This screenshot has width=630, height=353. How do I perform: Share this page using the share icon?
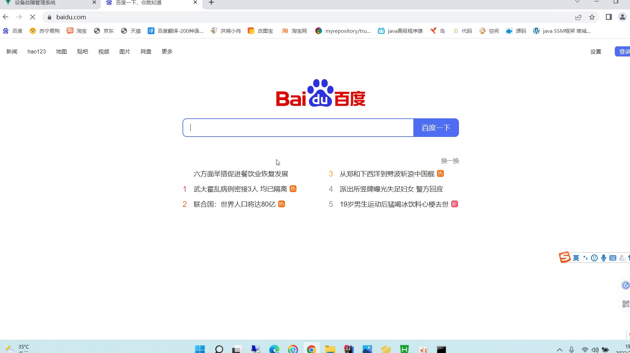pyautogui.click(x=578, y=17)
